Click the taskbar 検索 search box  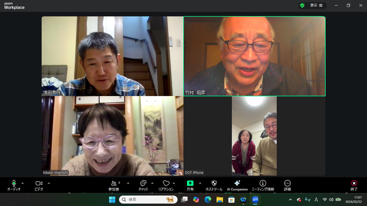(148, 200)
